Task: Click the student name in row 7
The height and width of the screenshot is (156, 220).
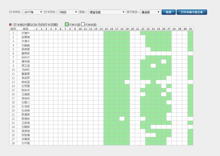Action: coord(26,57)
